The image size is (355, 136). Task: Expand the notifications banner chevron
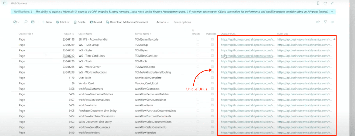click(332, 12)
